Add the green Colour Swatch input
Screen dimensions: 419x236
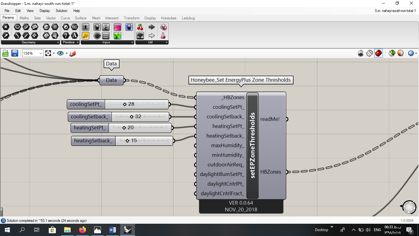pyautogui.click(x=117, y=36)
